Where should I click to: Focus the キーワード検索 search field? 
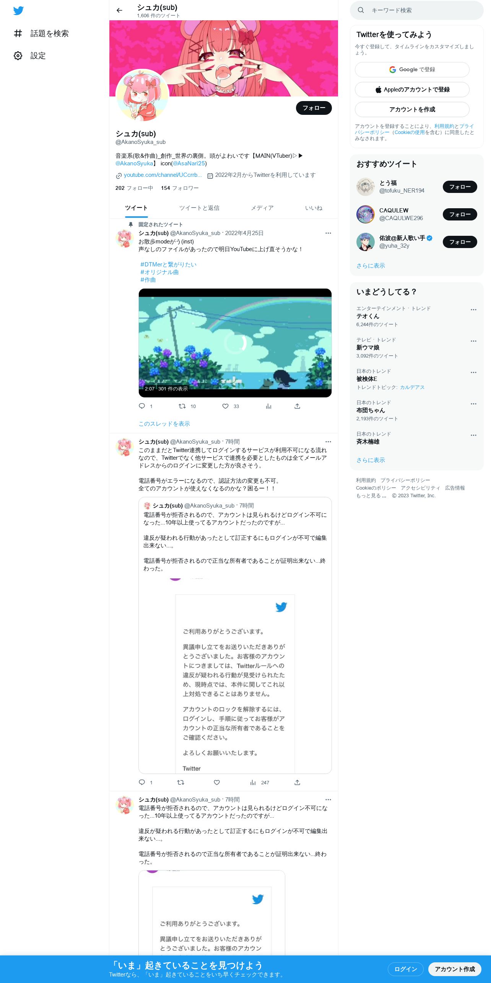tap(417, 10)
